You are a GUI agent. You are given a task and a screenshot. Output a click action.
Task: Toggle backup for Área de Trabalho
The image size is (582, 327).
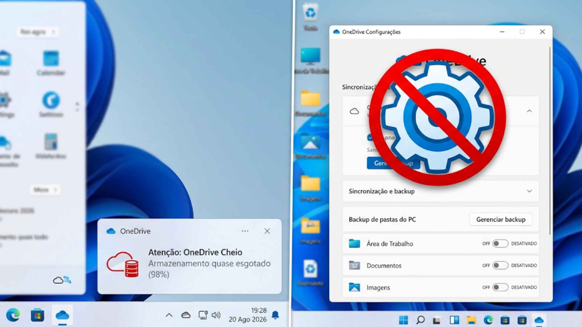coord(500,243)
